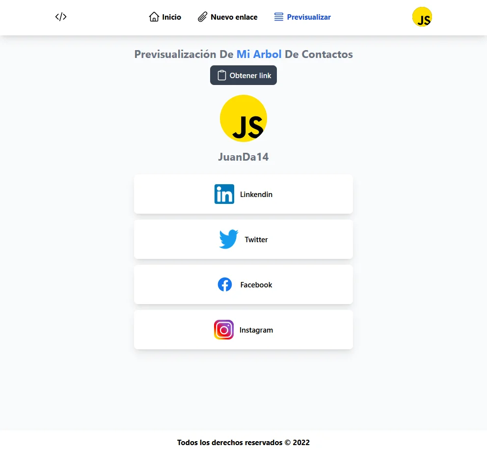Open the JS avatar in the header
Screen dimensions: 487x451
pos(422,17)
